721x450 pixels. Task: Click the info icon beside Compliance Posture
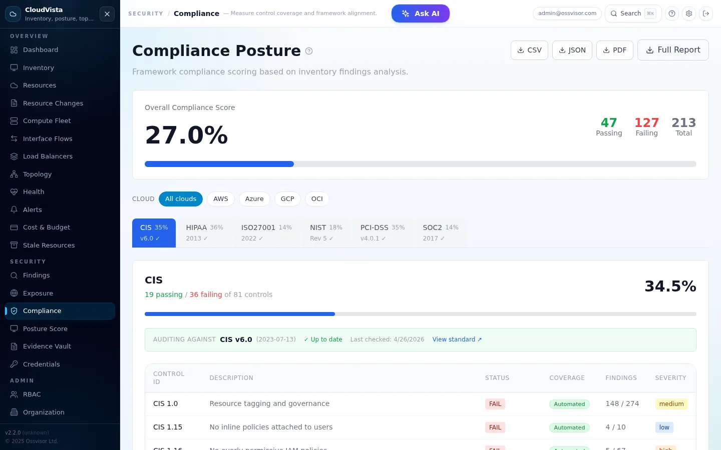tap(309, 51)
